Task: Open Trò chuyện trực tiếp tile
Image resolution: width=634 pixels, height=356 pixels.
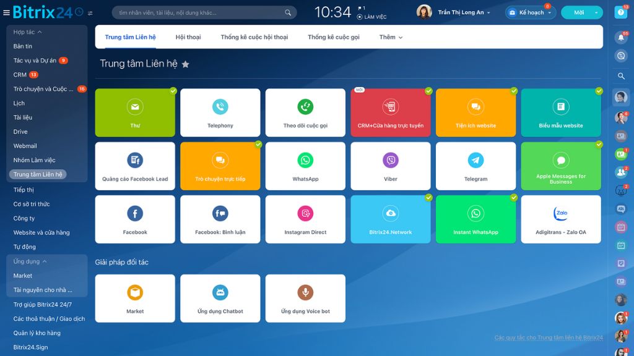Action: click(x=220, y=166)
